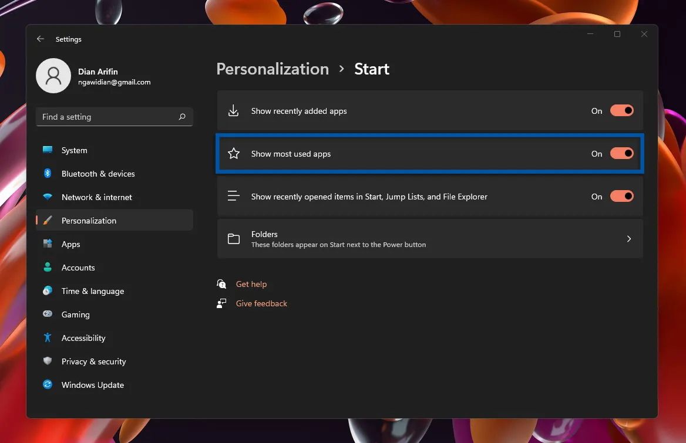686x443 pixels.
Task: Click the Personalization breadcrumb heading
Action: pyautogui.click(x=273, y=69)
